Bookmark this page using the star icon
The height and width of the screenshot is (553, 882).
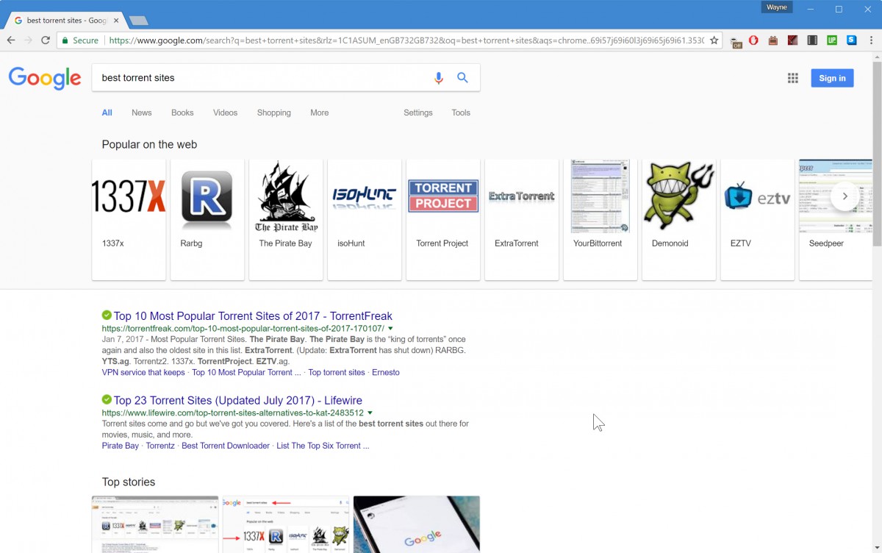click(714, 40)
